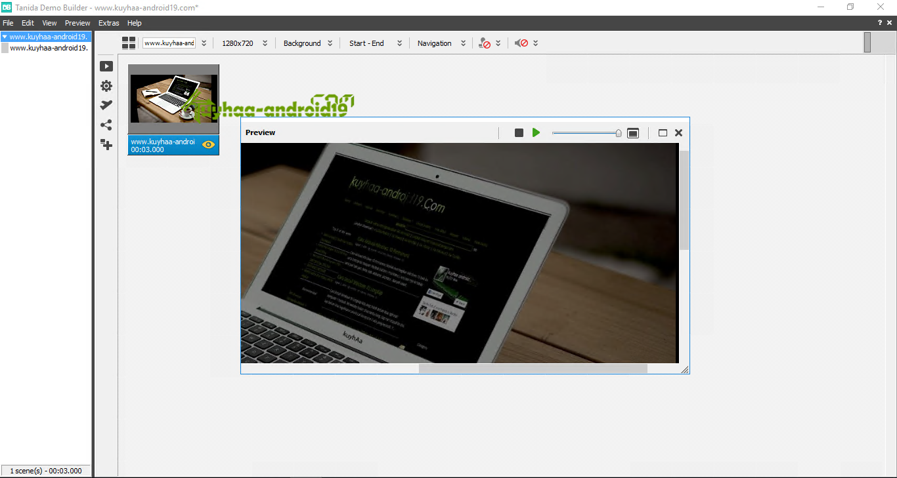Click the Preview horizontal scrollbar
The width and height of the screenshot is (897, 478).
coord(533,368)
